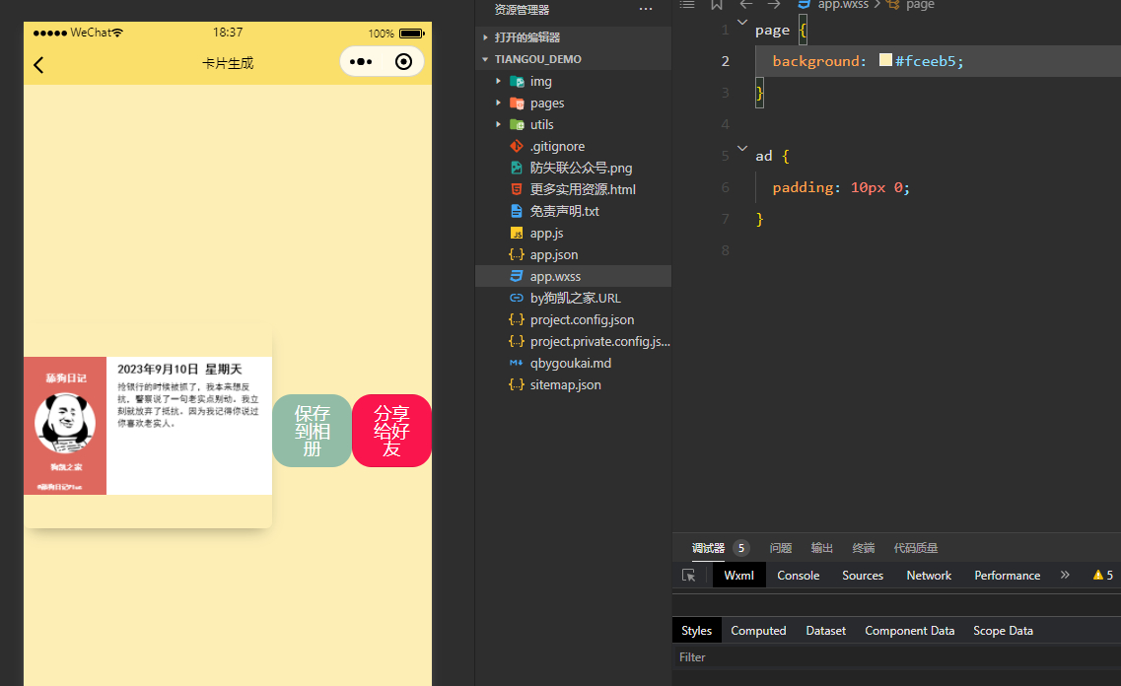Click the styles Filter input field

tap(887, 657)
